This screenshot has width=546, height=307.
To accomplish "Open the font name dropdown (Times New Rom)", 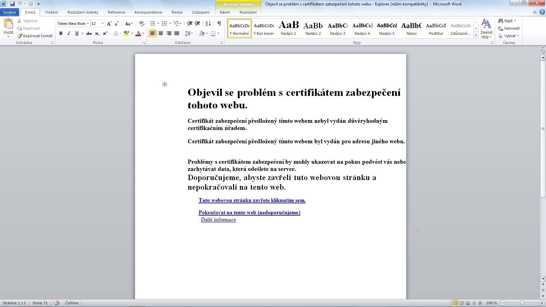I will (x=88, y=24).
